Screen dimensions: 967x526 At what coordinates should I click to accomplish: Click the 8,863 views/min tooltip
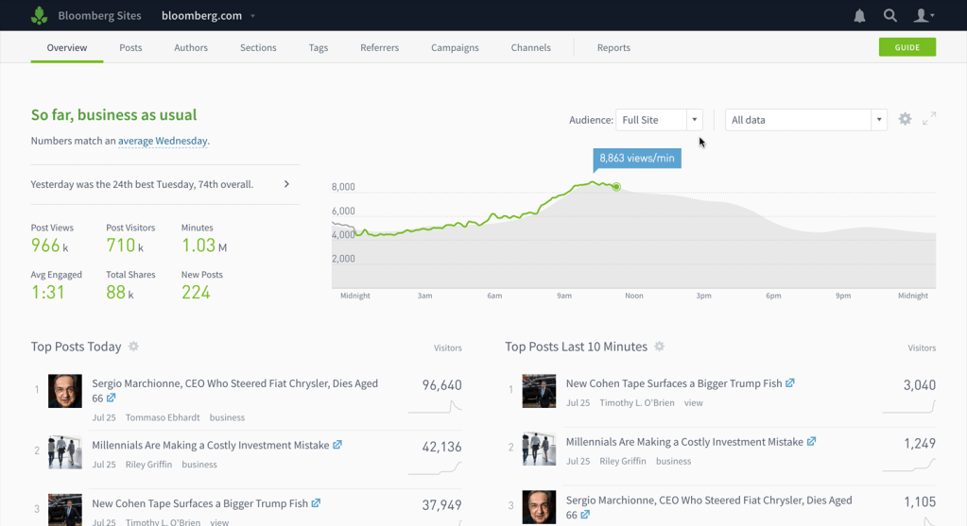click(637, 159)
